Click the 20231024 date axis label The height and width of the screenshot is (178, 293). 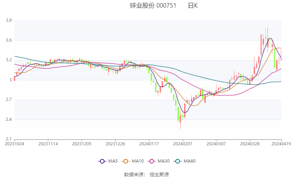[14, 144]
